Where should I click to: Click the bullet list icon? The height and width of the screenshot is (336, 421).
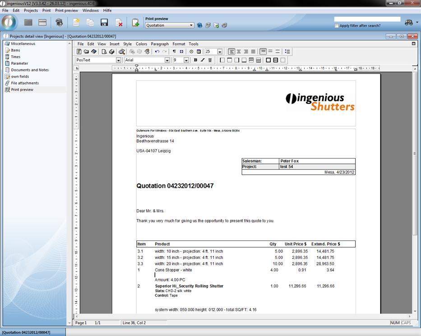point(287,52)
